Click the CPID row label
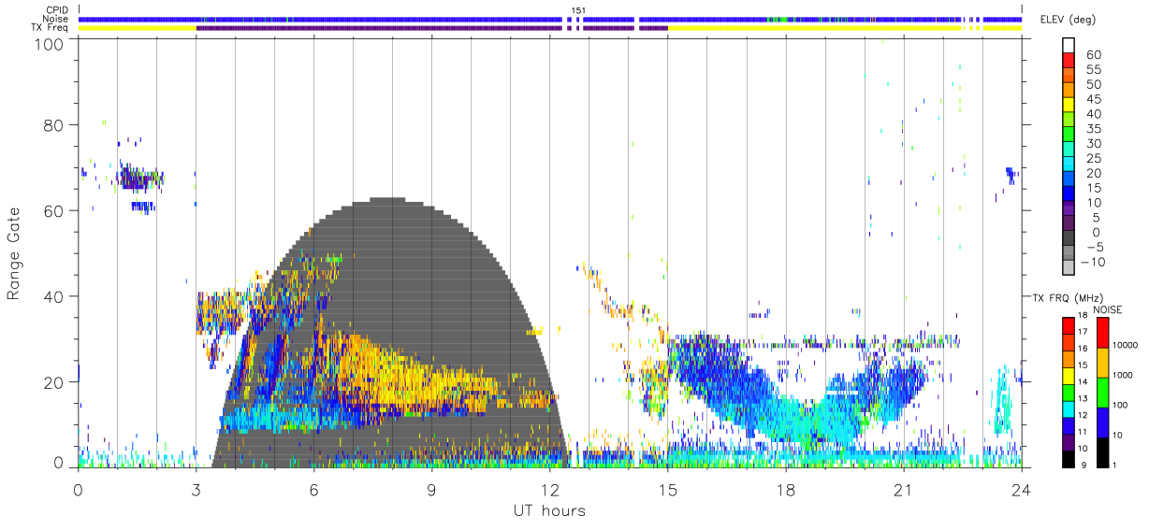The image size is (1149, 530). (x=55, y=10)
